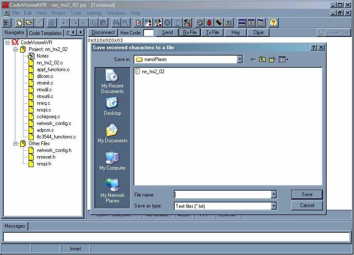Click the terminal toolbar icon
Image resolution: width=354 pixels, height=255 pixels.
[x=228, y=23]
